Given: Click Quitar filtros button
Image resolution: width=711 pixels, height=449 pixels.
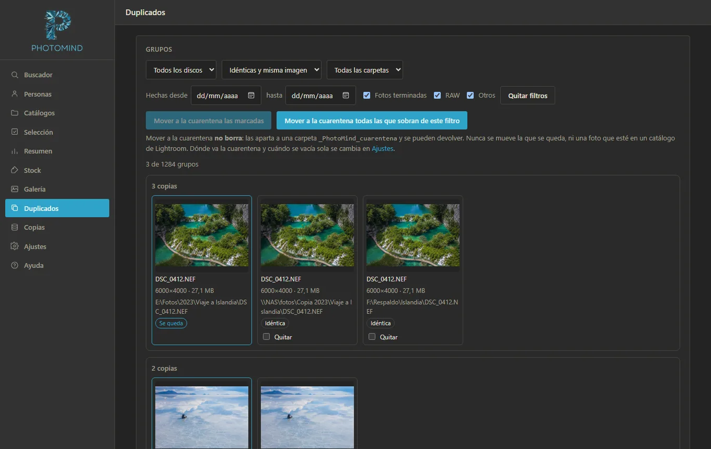Looking at the screenshot, I should click(527, 96).
